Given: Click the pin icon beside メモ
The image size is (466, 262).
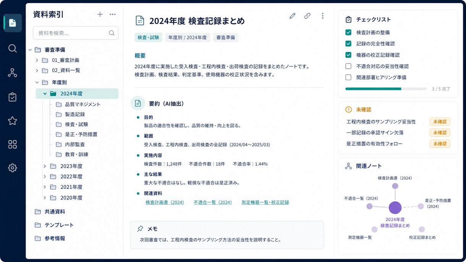Looking at the screenshot, I should click(140, 229).
